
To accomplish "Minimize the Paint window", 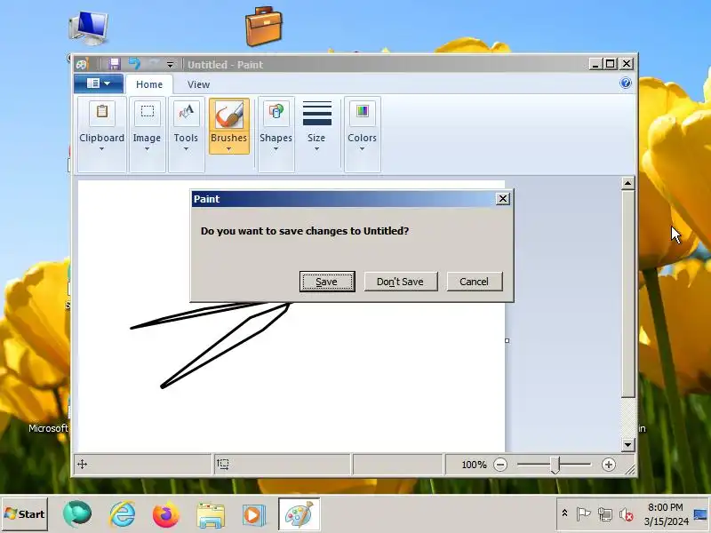I will pos(595,64).
